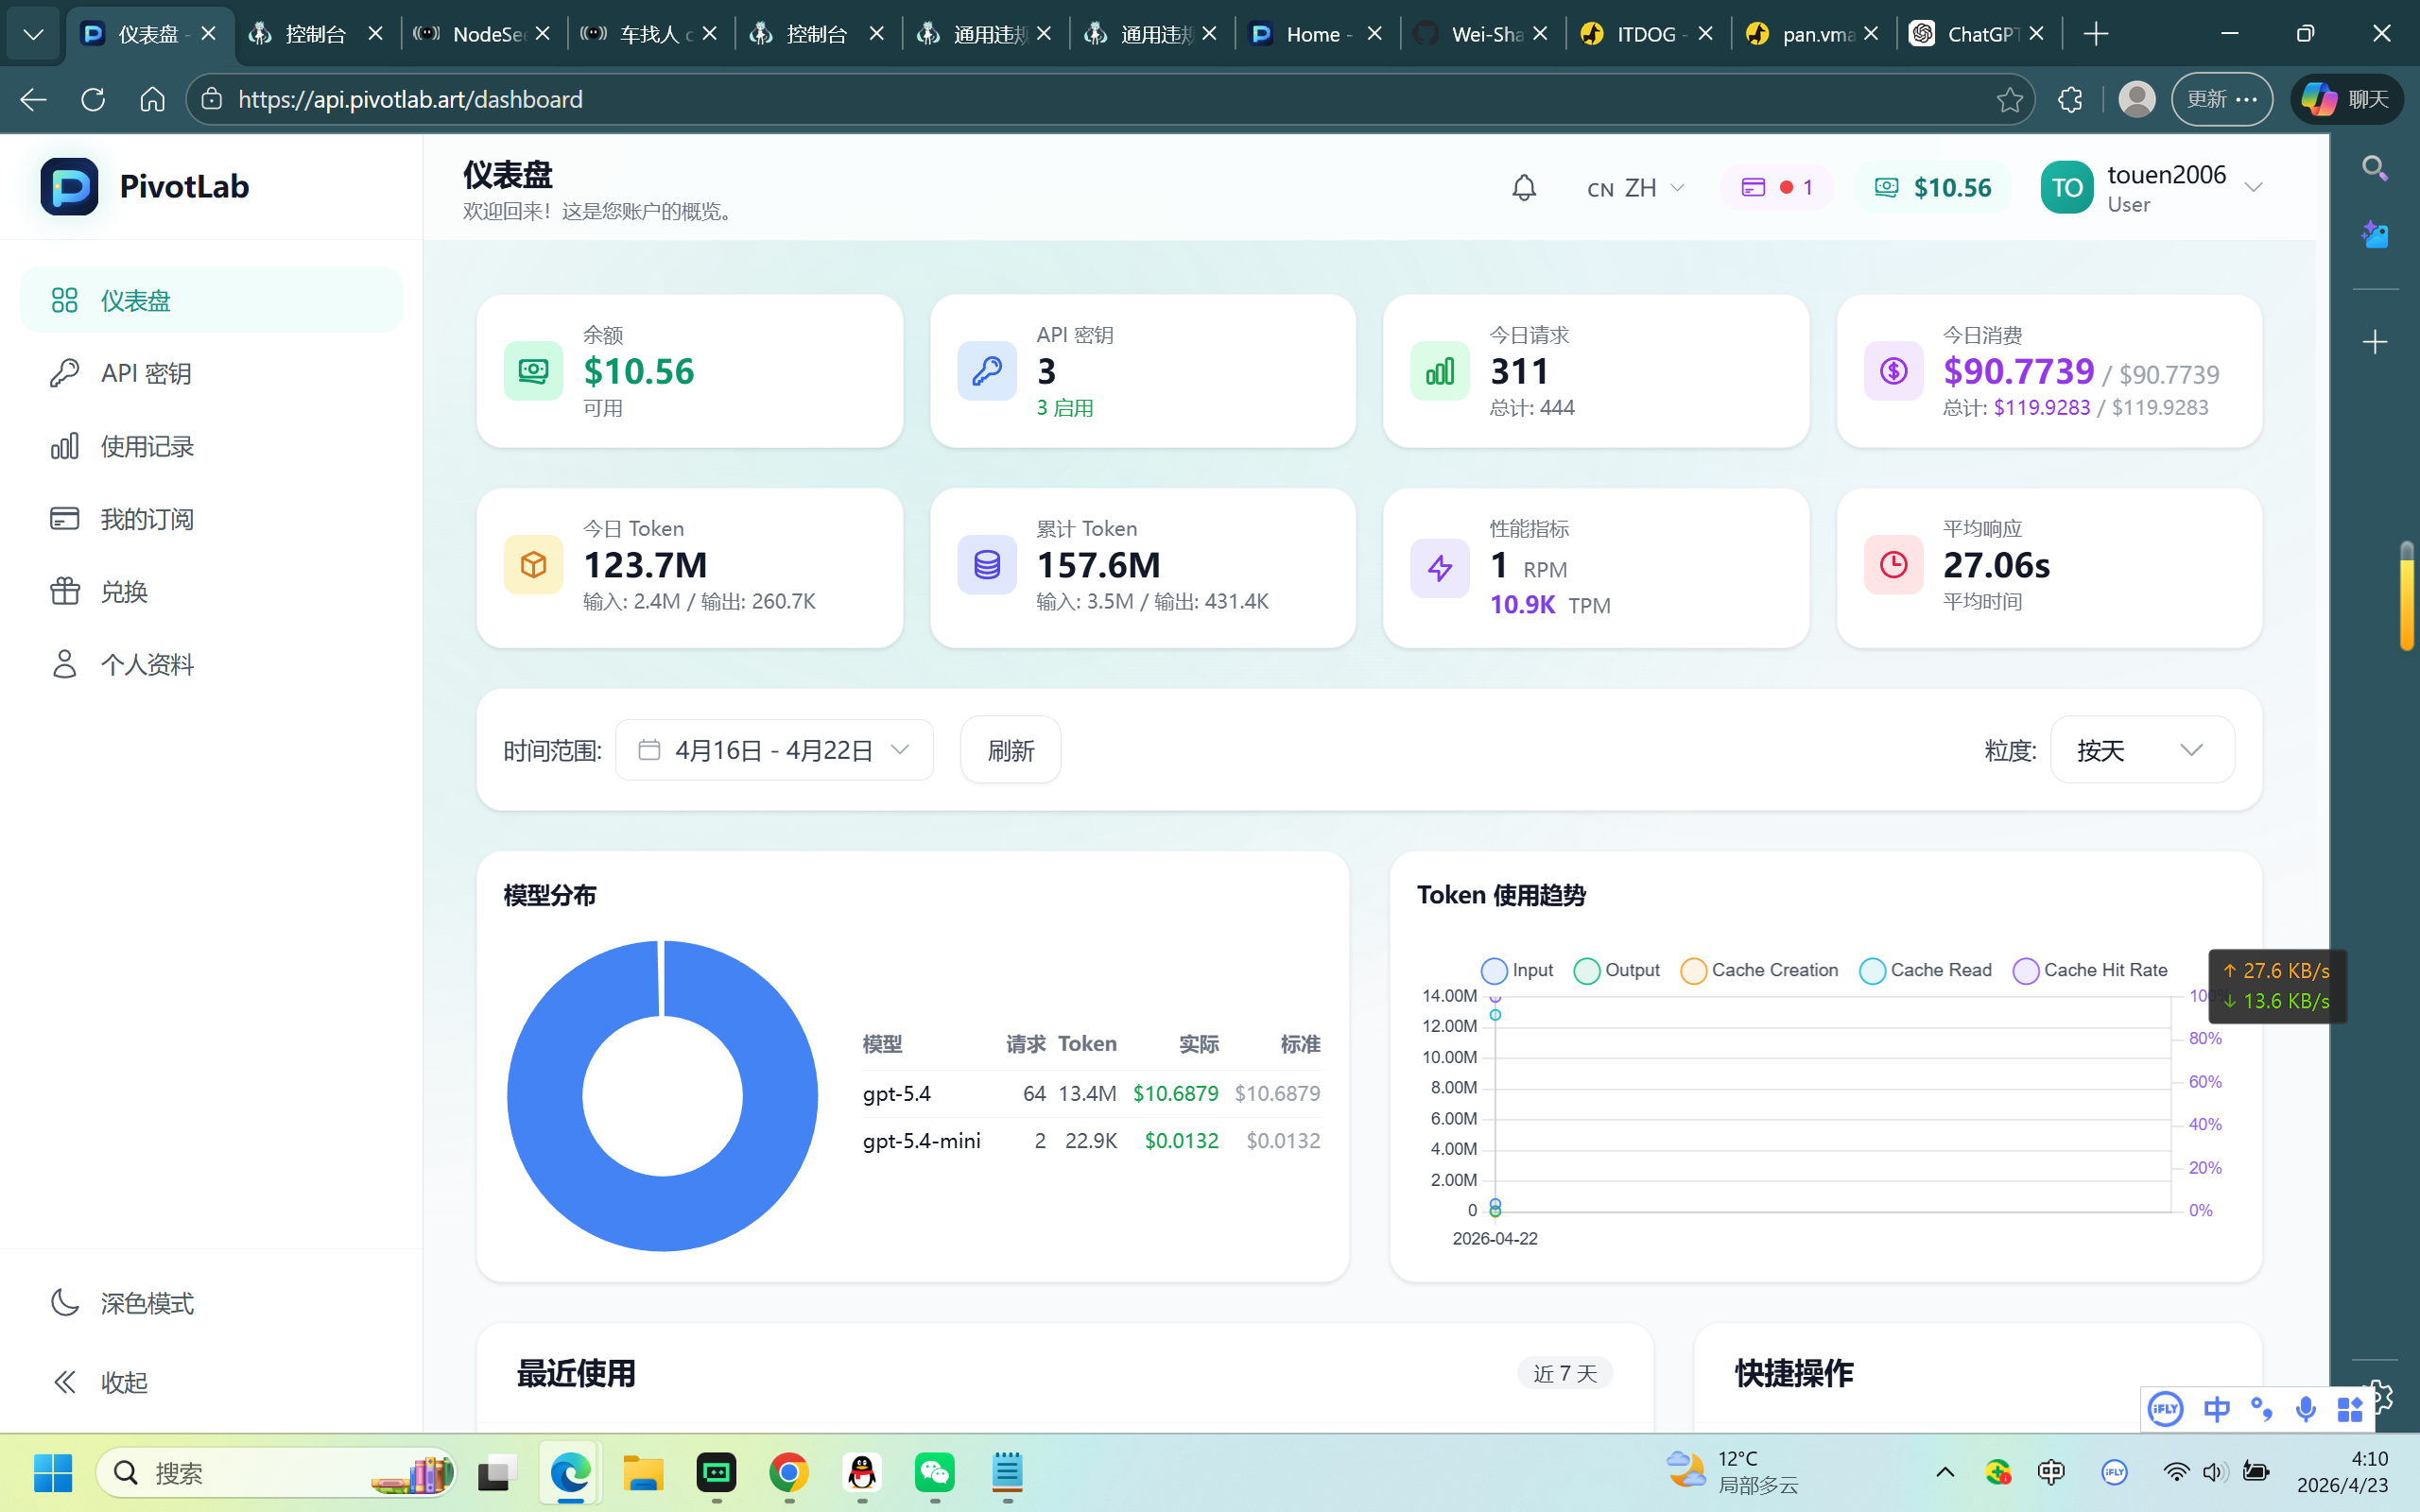Screen dimensions: 2420x1512
Task: Open a new browser tab
Action: pos(2096,34)
